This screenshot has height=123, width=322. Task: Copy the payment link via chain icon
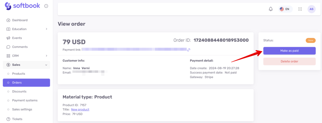(x=189, y=50)
